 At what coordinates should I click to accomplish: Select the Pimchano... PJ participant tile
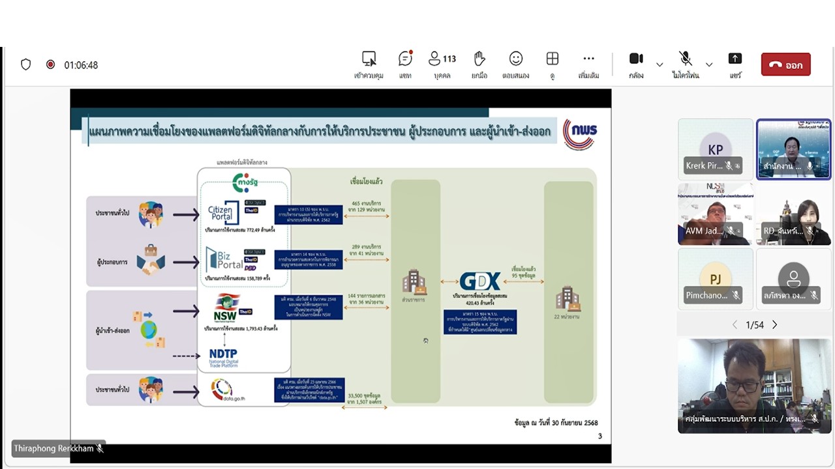[715, 279]
